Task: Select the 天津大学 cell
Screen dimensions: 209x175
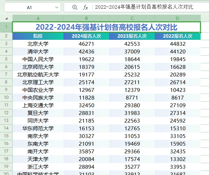Action: point(38,159)
